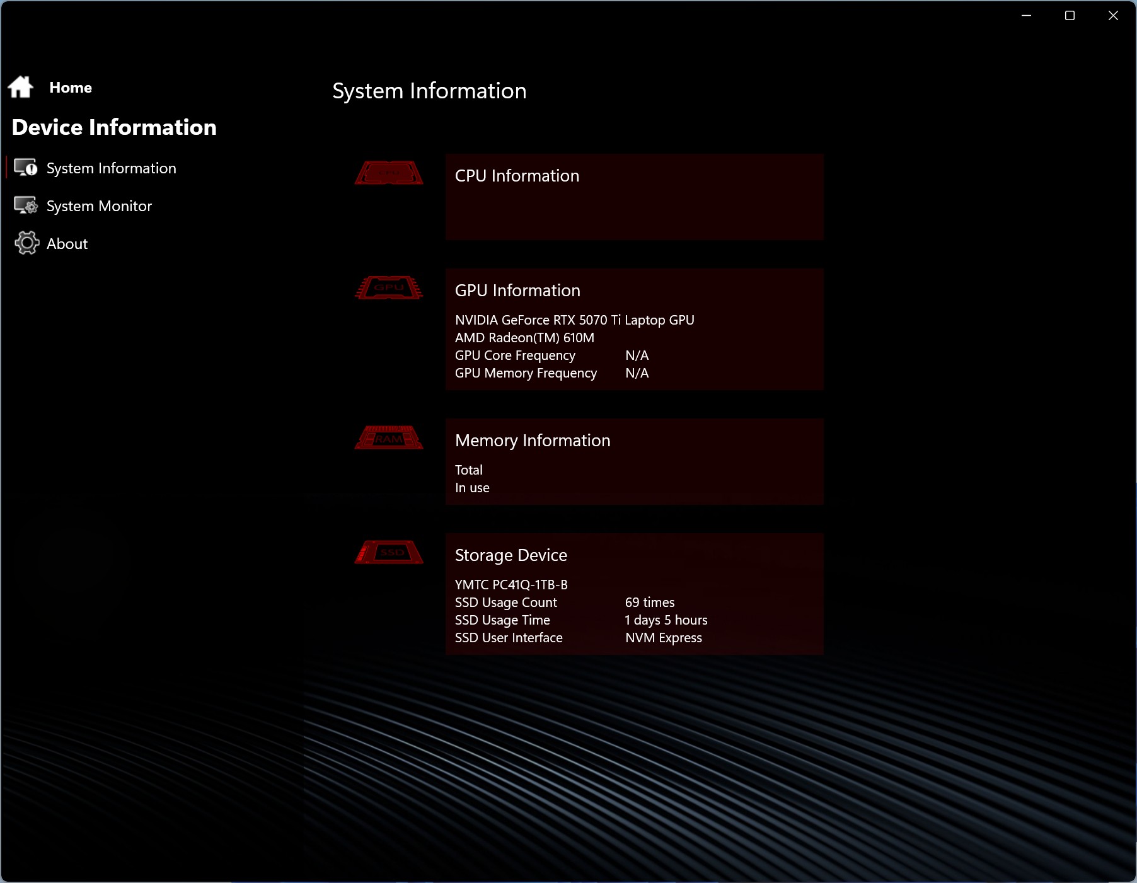Click the Device Information sidebar heading
1137x883 pixels.
(x=114, y=127)
